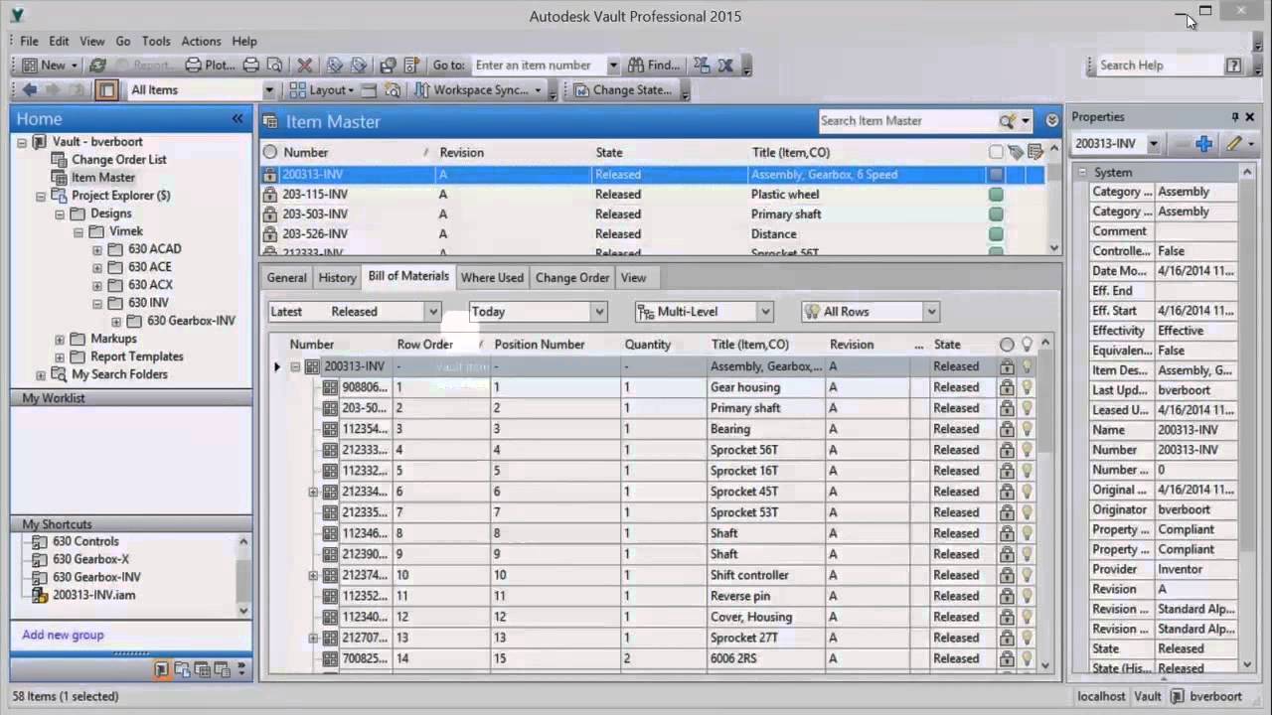The image size is (1272, 715).
Task: Click the second view button at navigation bottom
Action: (182, 670)
